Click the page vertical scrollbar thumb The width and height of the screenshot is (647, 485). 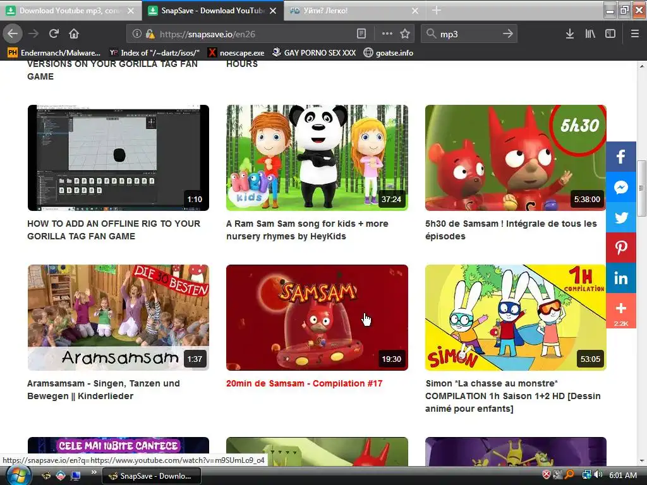click(x=642, y=188)
